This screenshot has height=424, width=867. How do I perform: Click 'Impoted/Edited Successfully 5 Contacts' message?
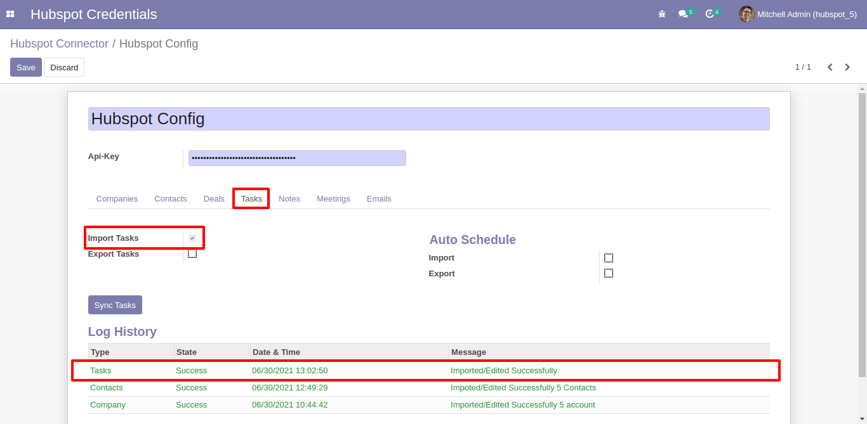point(523,387)
